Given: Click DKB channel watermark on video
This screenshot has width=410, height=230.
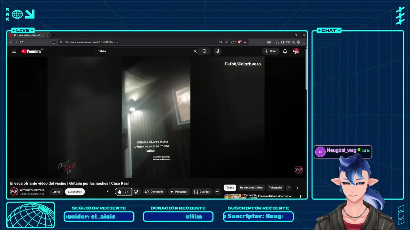Looking at the screenshot, I should point(298,170).
